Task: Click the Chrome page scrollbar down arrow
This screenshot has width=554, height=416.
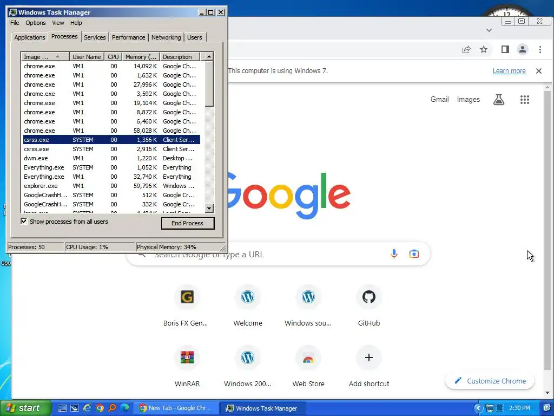Action: pyautogui.click(x=548, y=393)
